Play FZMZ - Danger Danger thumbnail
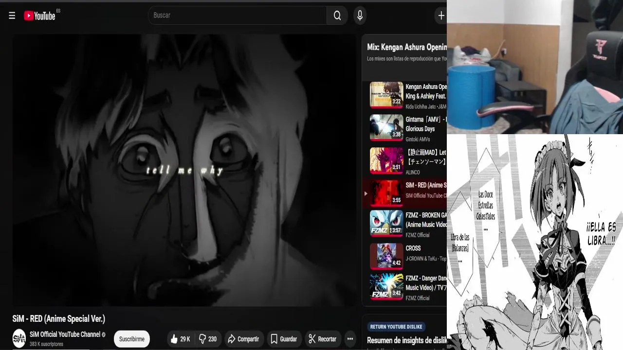 (386, 286)
